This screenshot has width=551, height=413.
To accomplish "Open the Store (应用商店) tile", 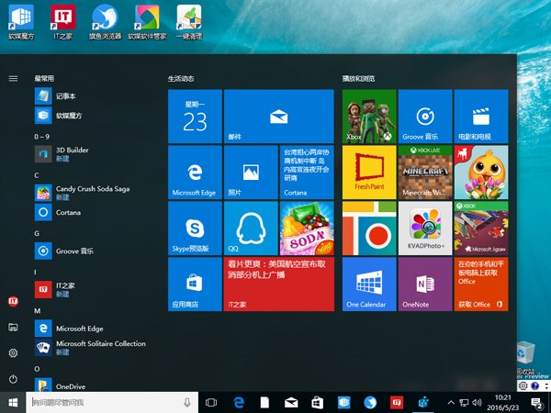I will [195, 284].
